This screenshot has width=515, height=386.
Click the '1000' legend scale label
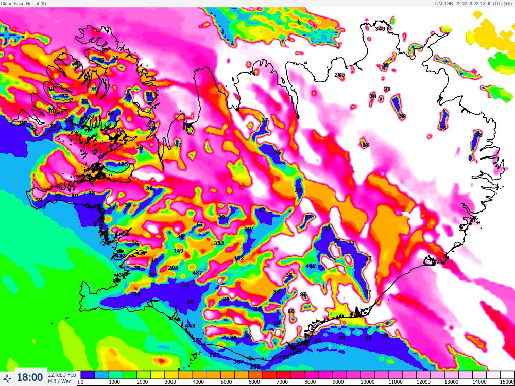coord(114,382)
